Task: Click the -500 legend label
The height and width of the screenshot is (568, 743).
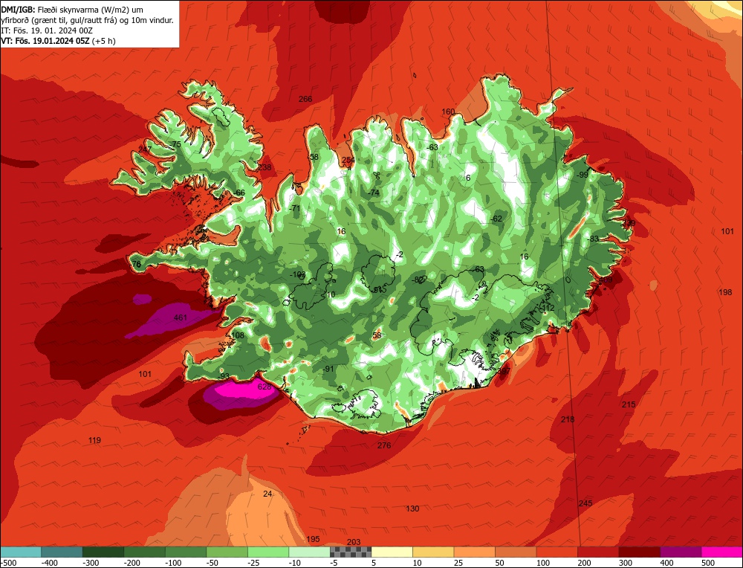Action: point(8,563)
